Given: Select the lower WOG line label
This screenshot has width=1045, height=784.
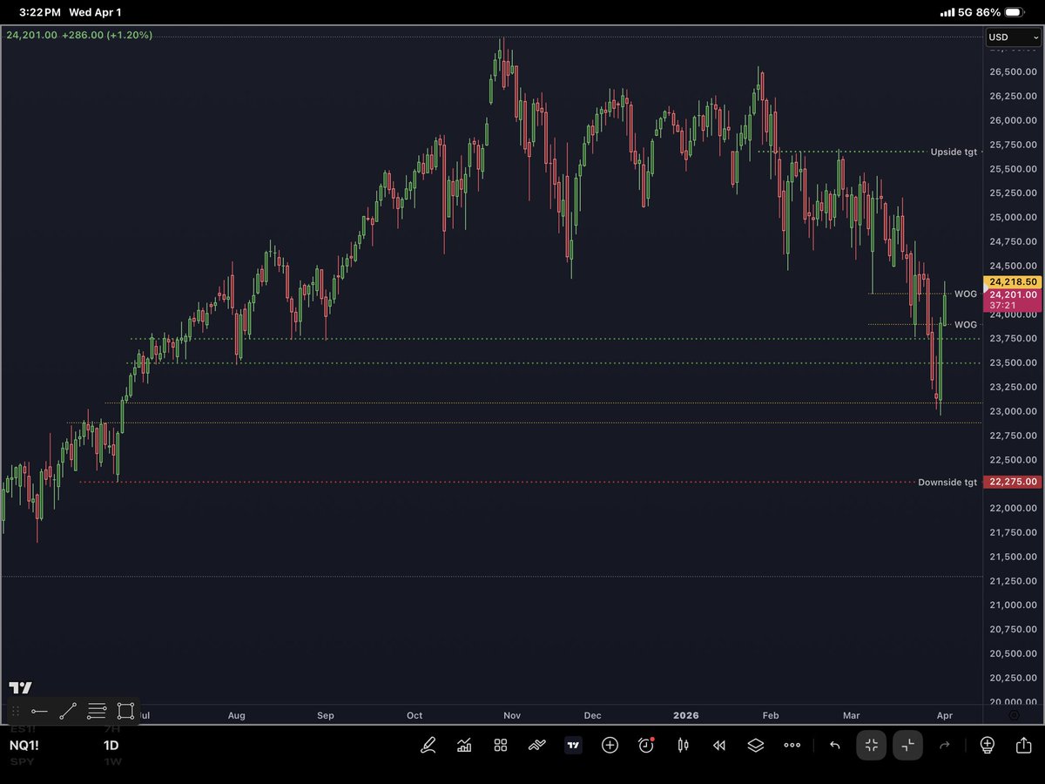Looking at the screenshot, I should [966, 325].
